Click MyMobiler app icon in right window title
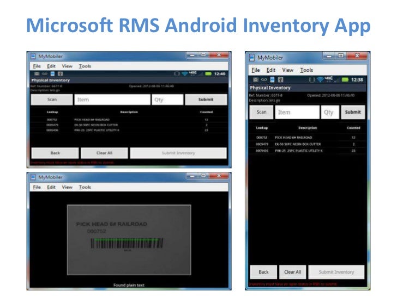This screenshot has width=397, height=297. click(x=252, y=58)
